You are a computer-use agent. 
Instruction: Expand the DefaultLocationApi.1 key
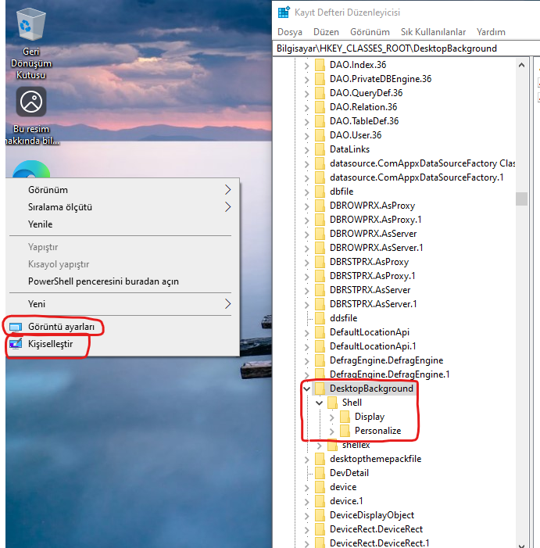[x=306, y=347]
